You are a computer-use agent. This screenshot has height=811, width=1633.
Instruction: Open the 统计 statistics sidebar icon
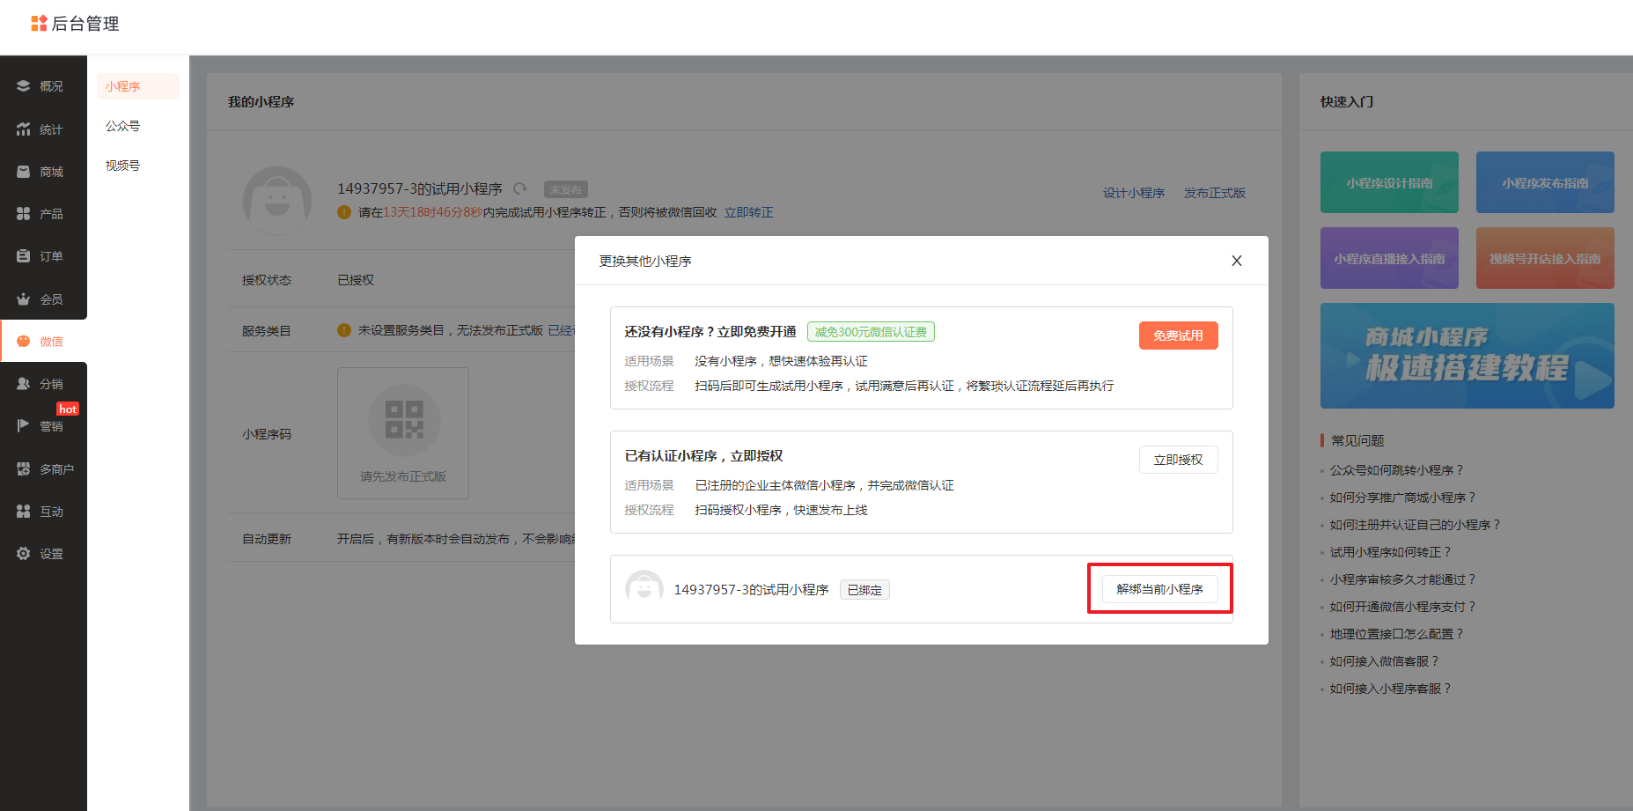coord(24,129)
